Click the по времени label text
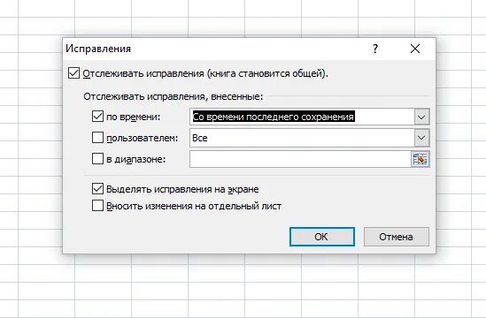 pyautogui.click(x=134, y=117)
